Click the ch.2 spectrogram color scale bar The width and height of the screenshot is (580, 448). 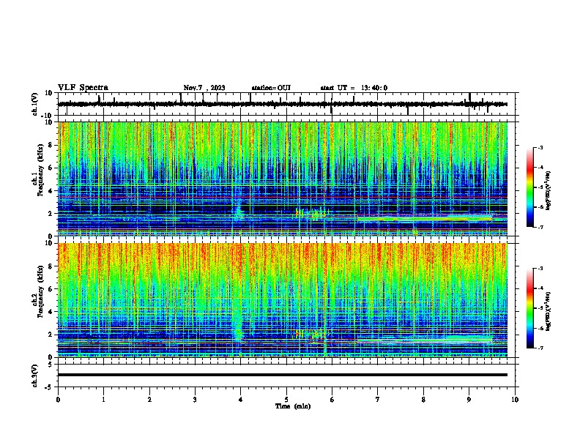coord(529,308)
